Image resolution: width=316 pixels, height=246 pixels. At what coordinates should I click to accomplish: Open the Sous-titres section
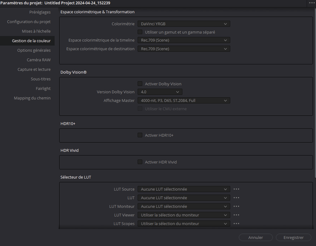click(x=41, y=79)
